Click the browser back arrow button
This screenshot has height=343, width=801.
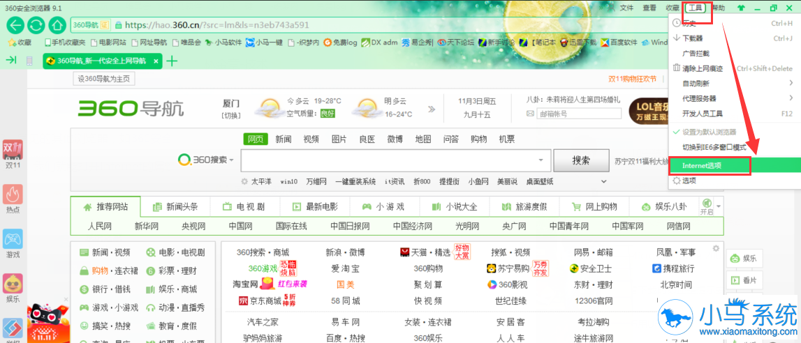click(16, 25)
